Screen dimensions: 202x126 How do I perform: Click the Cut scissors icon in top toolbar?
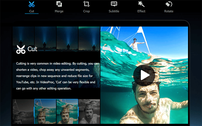[x=32, y=4]
